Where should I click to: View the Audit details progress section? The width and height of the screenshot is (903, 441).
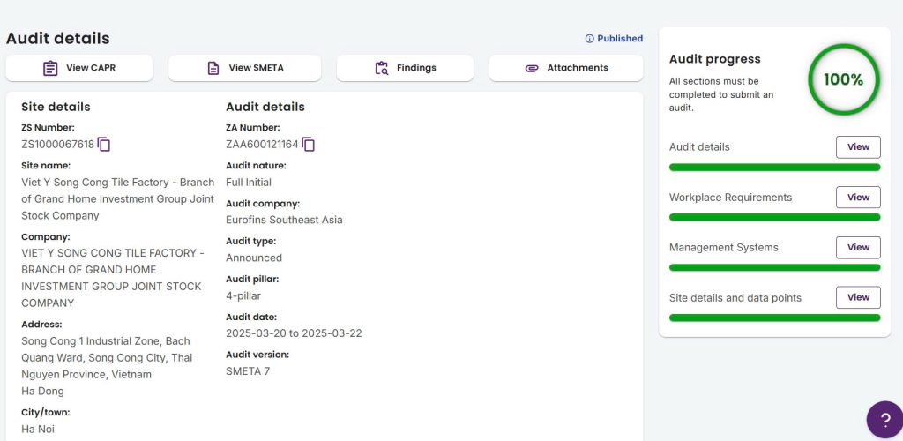click(x=858, y=146)
